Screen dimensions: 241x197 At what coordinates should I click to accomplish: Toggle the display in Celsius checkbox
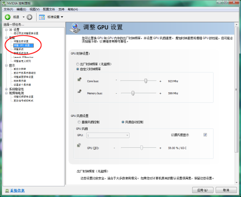[x=205, y=135]
